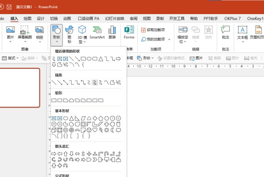Viewport: 264px width, 177px height.
Task: Select the highlighted curved connector line shape
Action: 95,82
